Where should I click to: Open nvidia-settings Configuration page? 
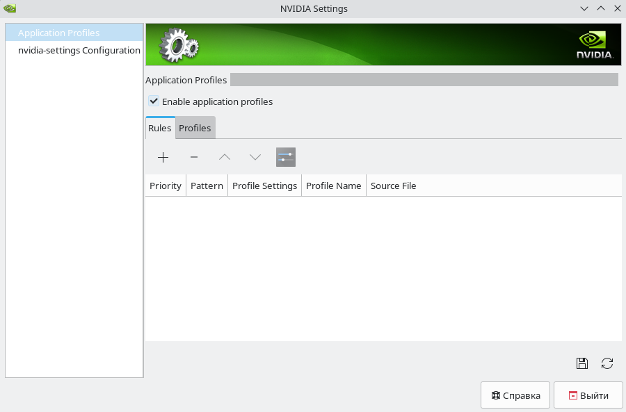74,50
